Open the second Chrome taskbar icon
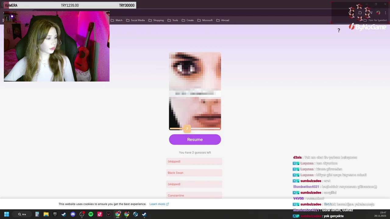 pyautogui.click(x=127, y=214)
